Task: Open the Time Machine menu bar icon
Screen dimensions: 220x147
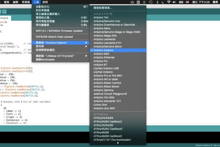Action: point(151,2)
